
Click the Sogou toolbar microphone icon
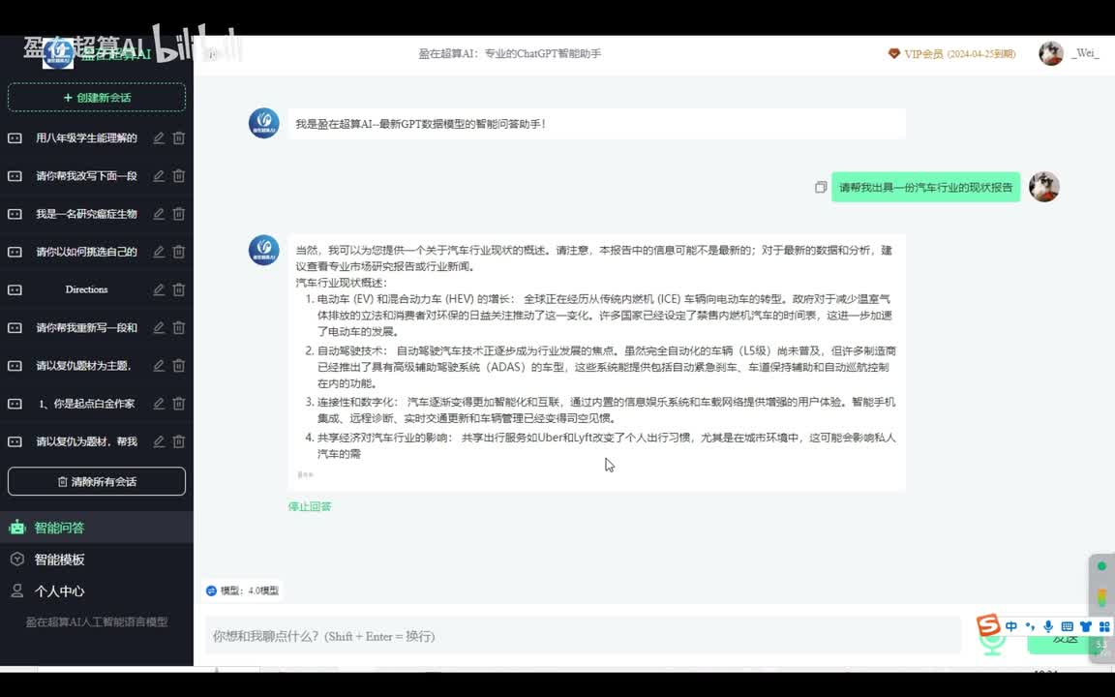(x=1048, y=626)
